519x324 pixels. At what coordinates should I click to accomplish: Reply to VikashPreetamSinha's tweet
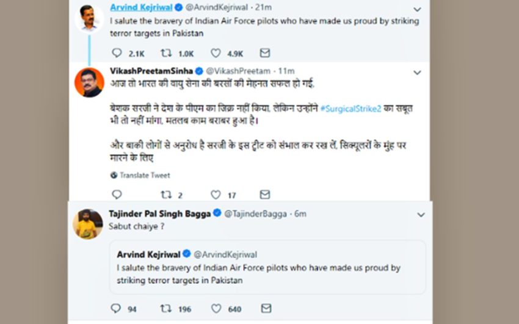click(117, 195)
